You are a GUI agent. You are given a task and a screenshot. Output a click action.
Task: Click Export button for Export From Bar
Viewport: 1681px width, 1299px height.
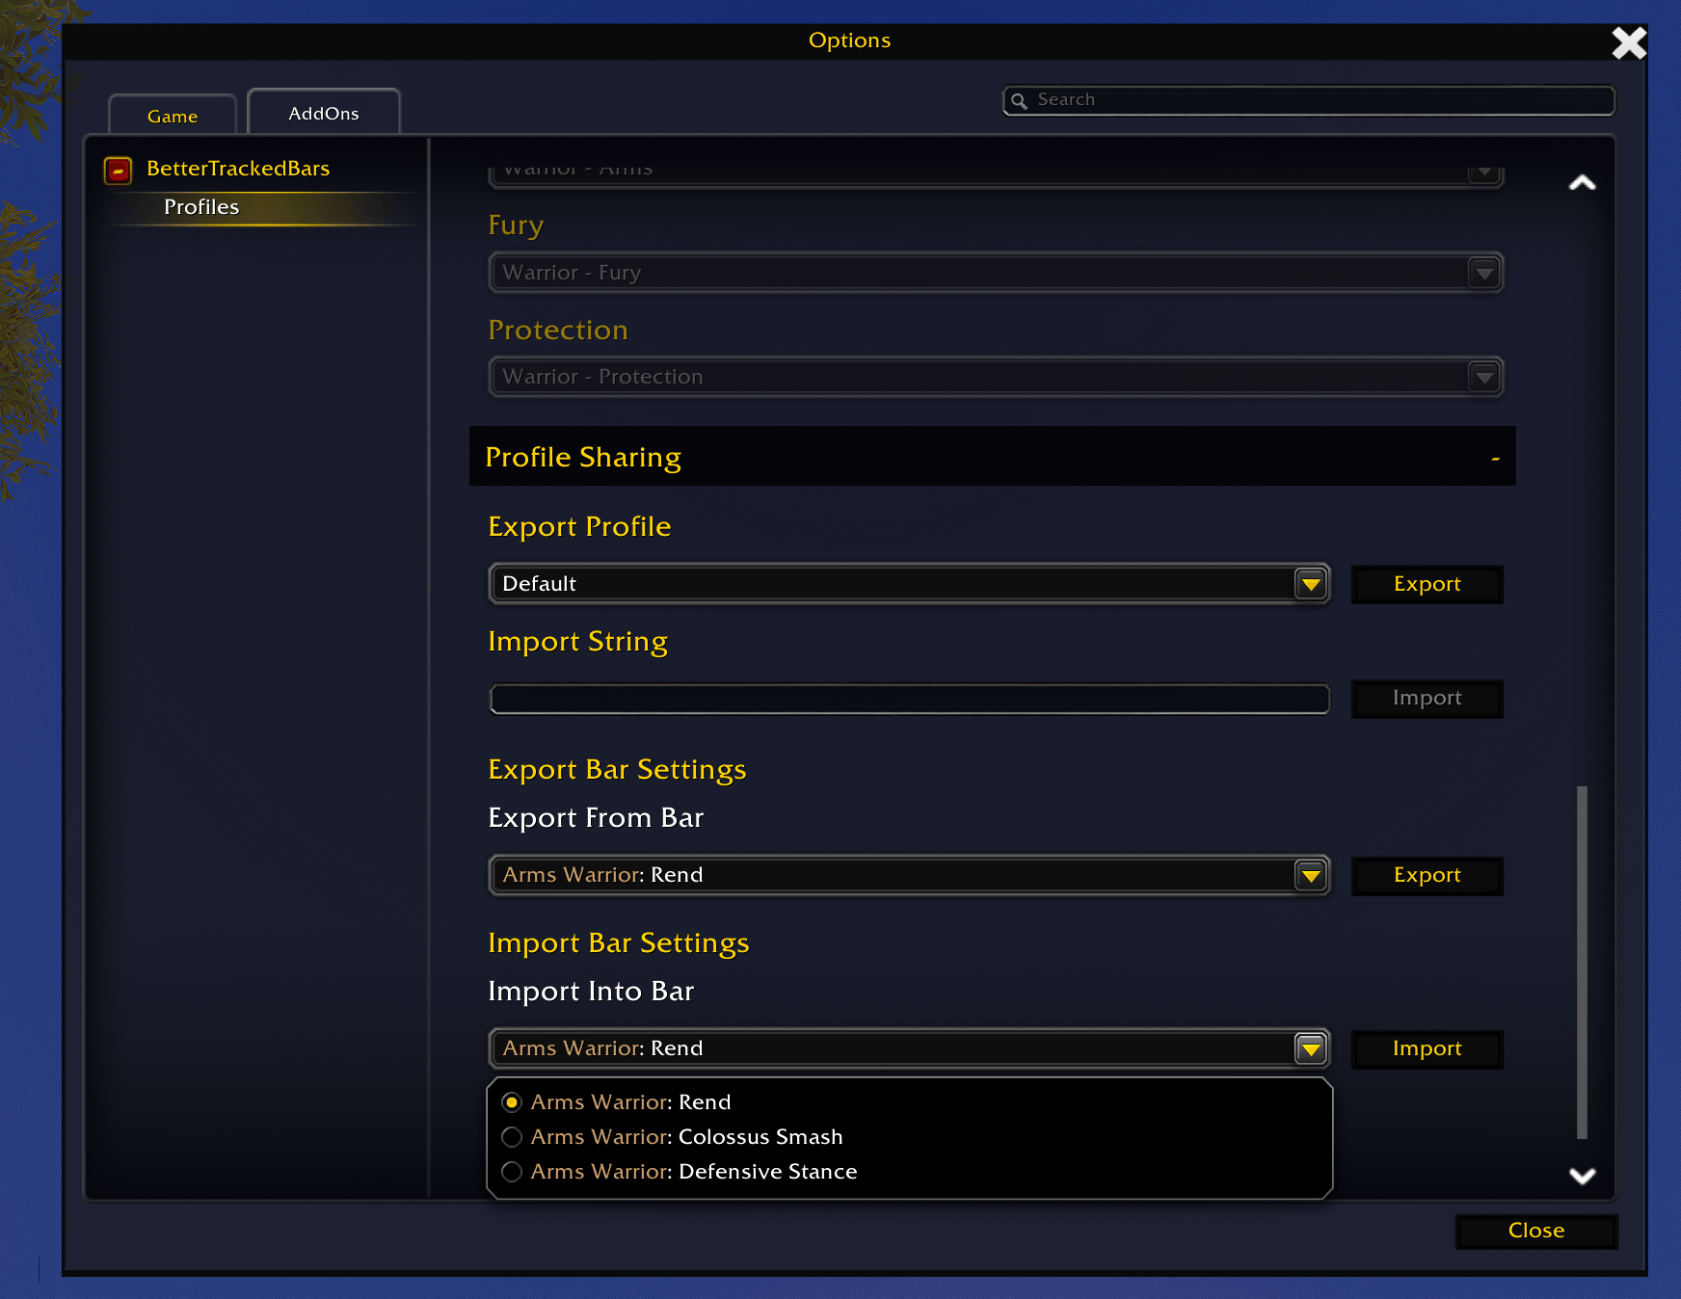coord(1427,875)
